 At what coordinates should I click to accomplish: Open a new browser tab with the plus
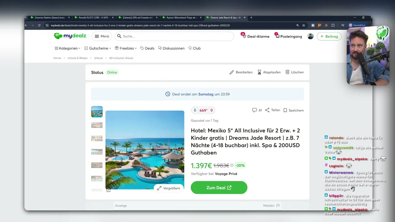click(251, 18)
